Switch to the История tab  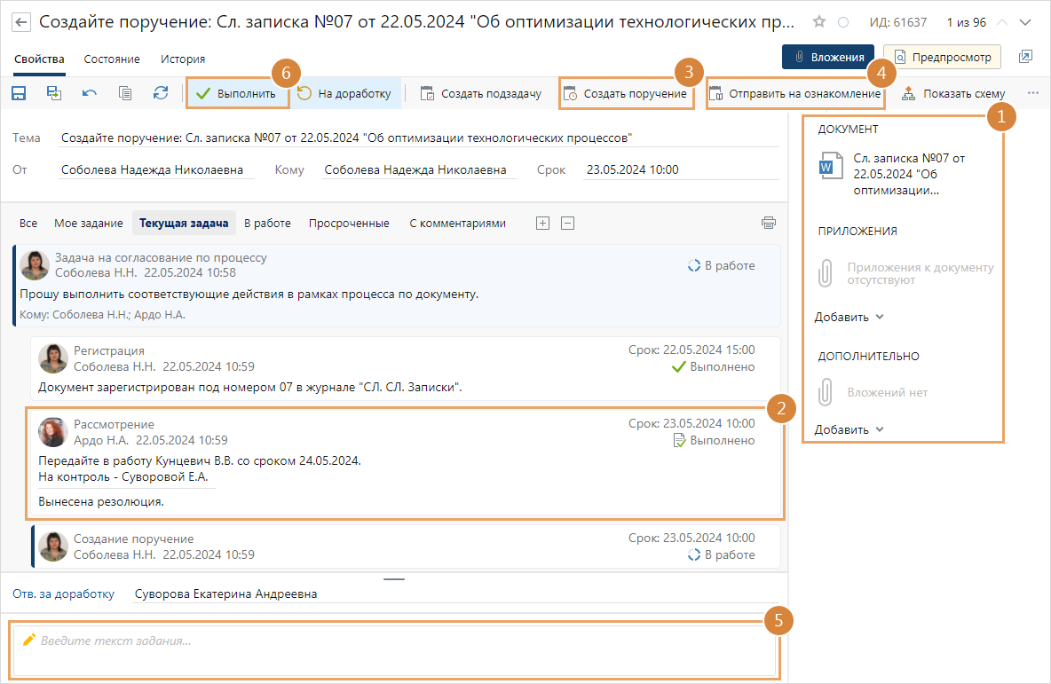coord(183,59)
